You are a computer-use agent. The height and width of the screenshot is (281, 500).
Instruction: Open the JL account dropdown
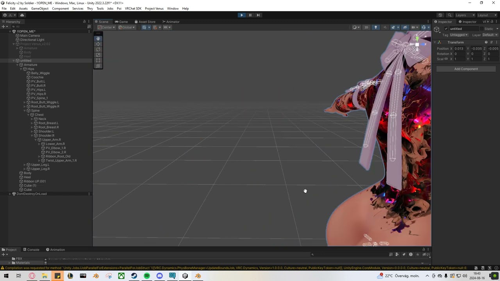pos(10,15)
